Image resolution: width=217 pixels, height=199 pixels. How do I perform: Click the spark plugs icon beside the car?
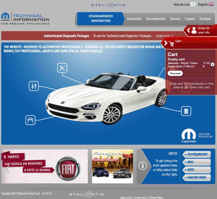pyautogui.click(x=34, y=86)
